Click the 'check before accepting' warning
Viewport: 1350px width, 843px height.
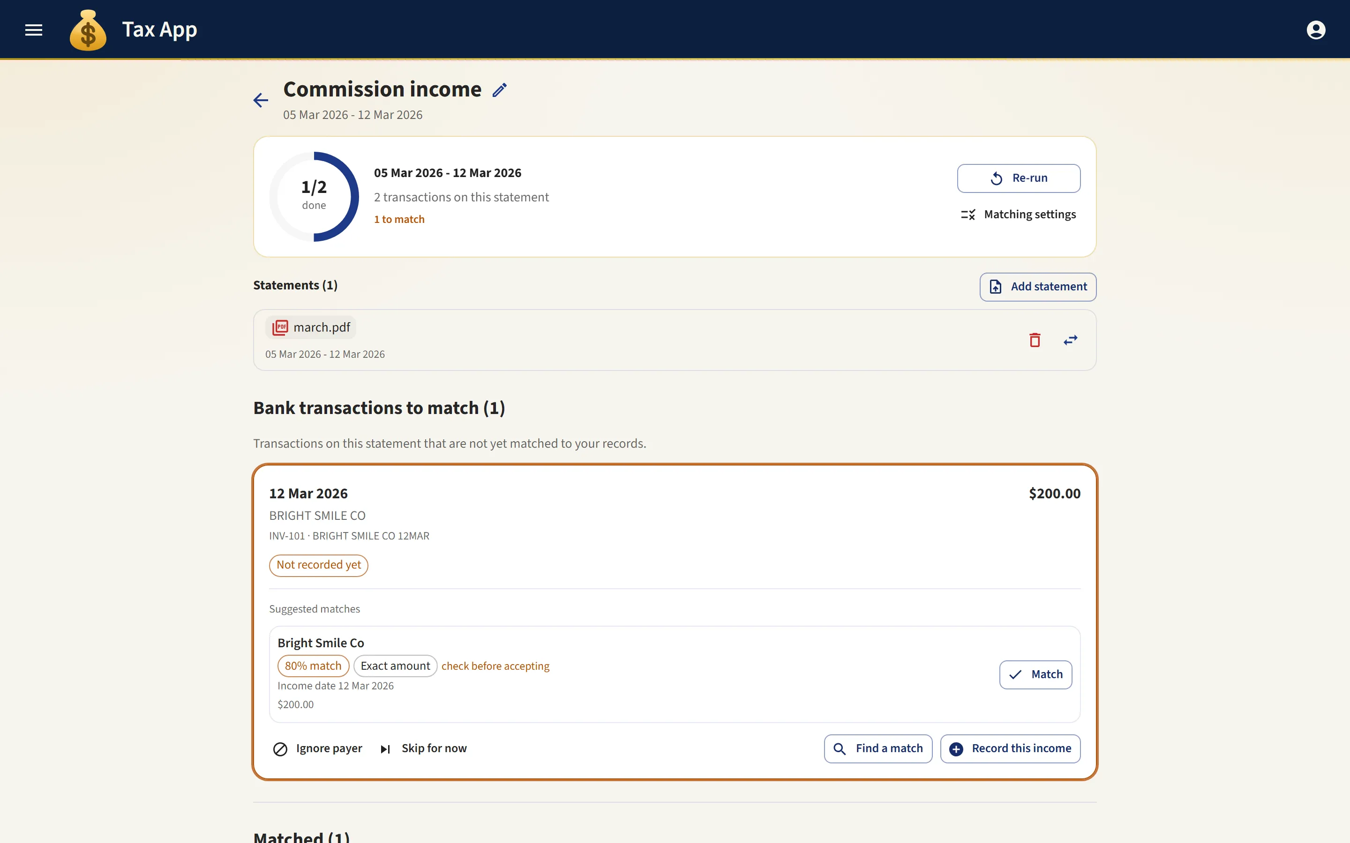point(495,666)
